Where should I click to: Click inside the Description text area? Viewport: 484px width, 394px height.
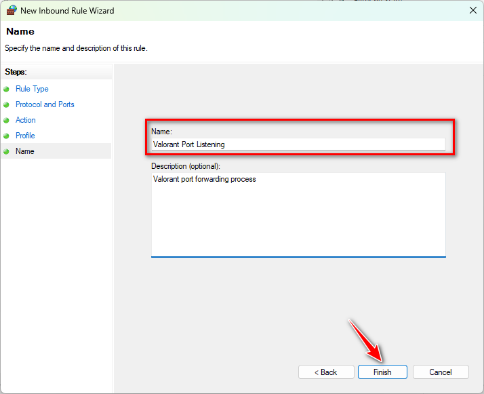298,214
